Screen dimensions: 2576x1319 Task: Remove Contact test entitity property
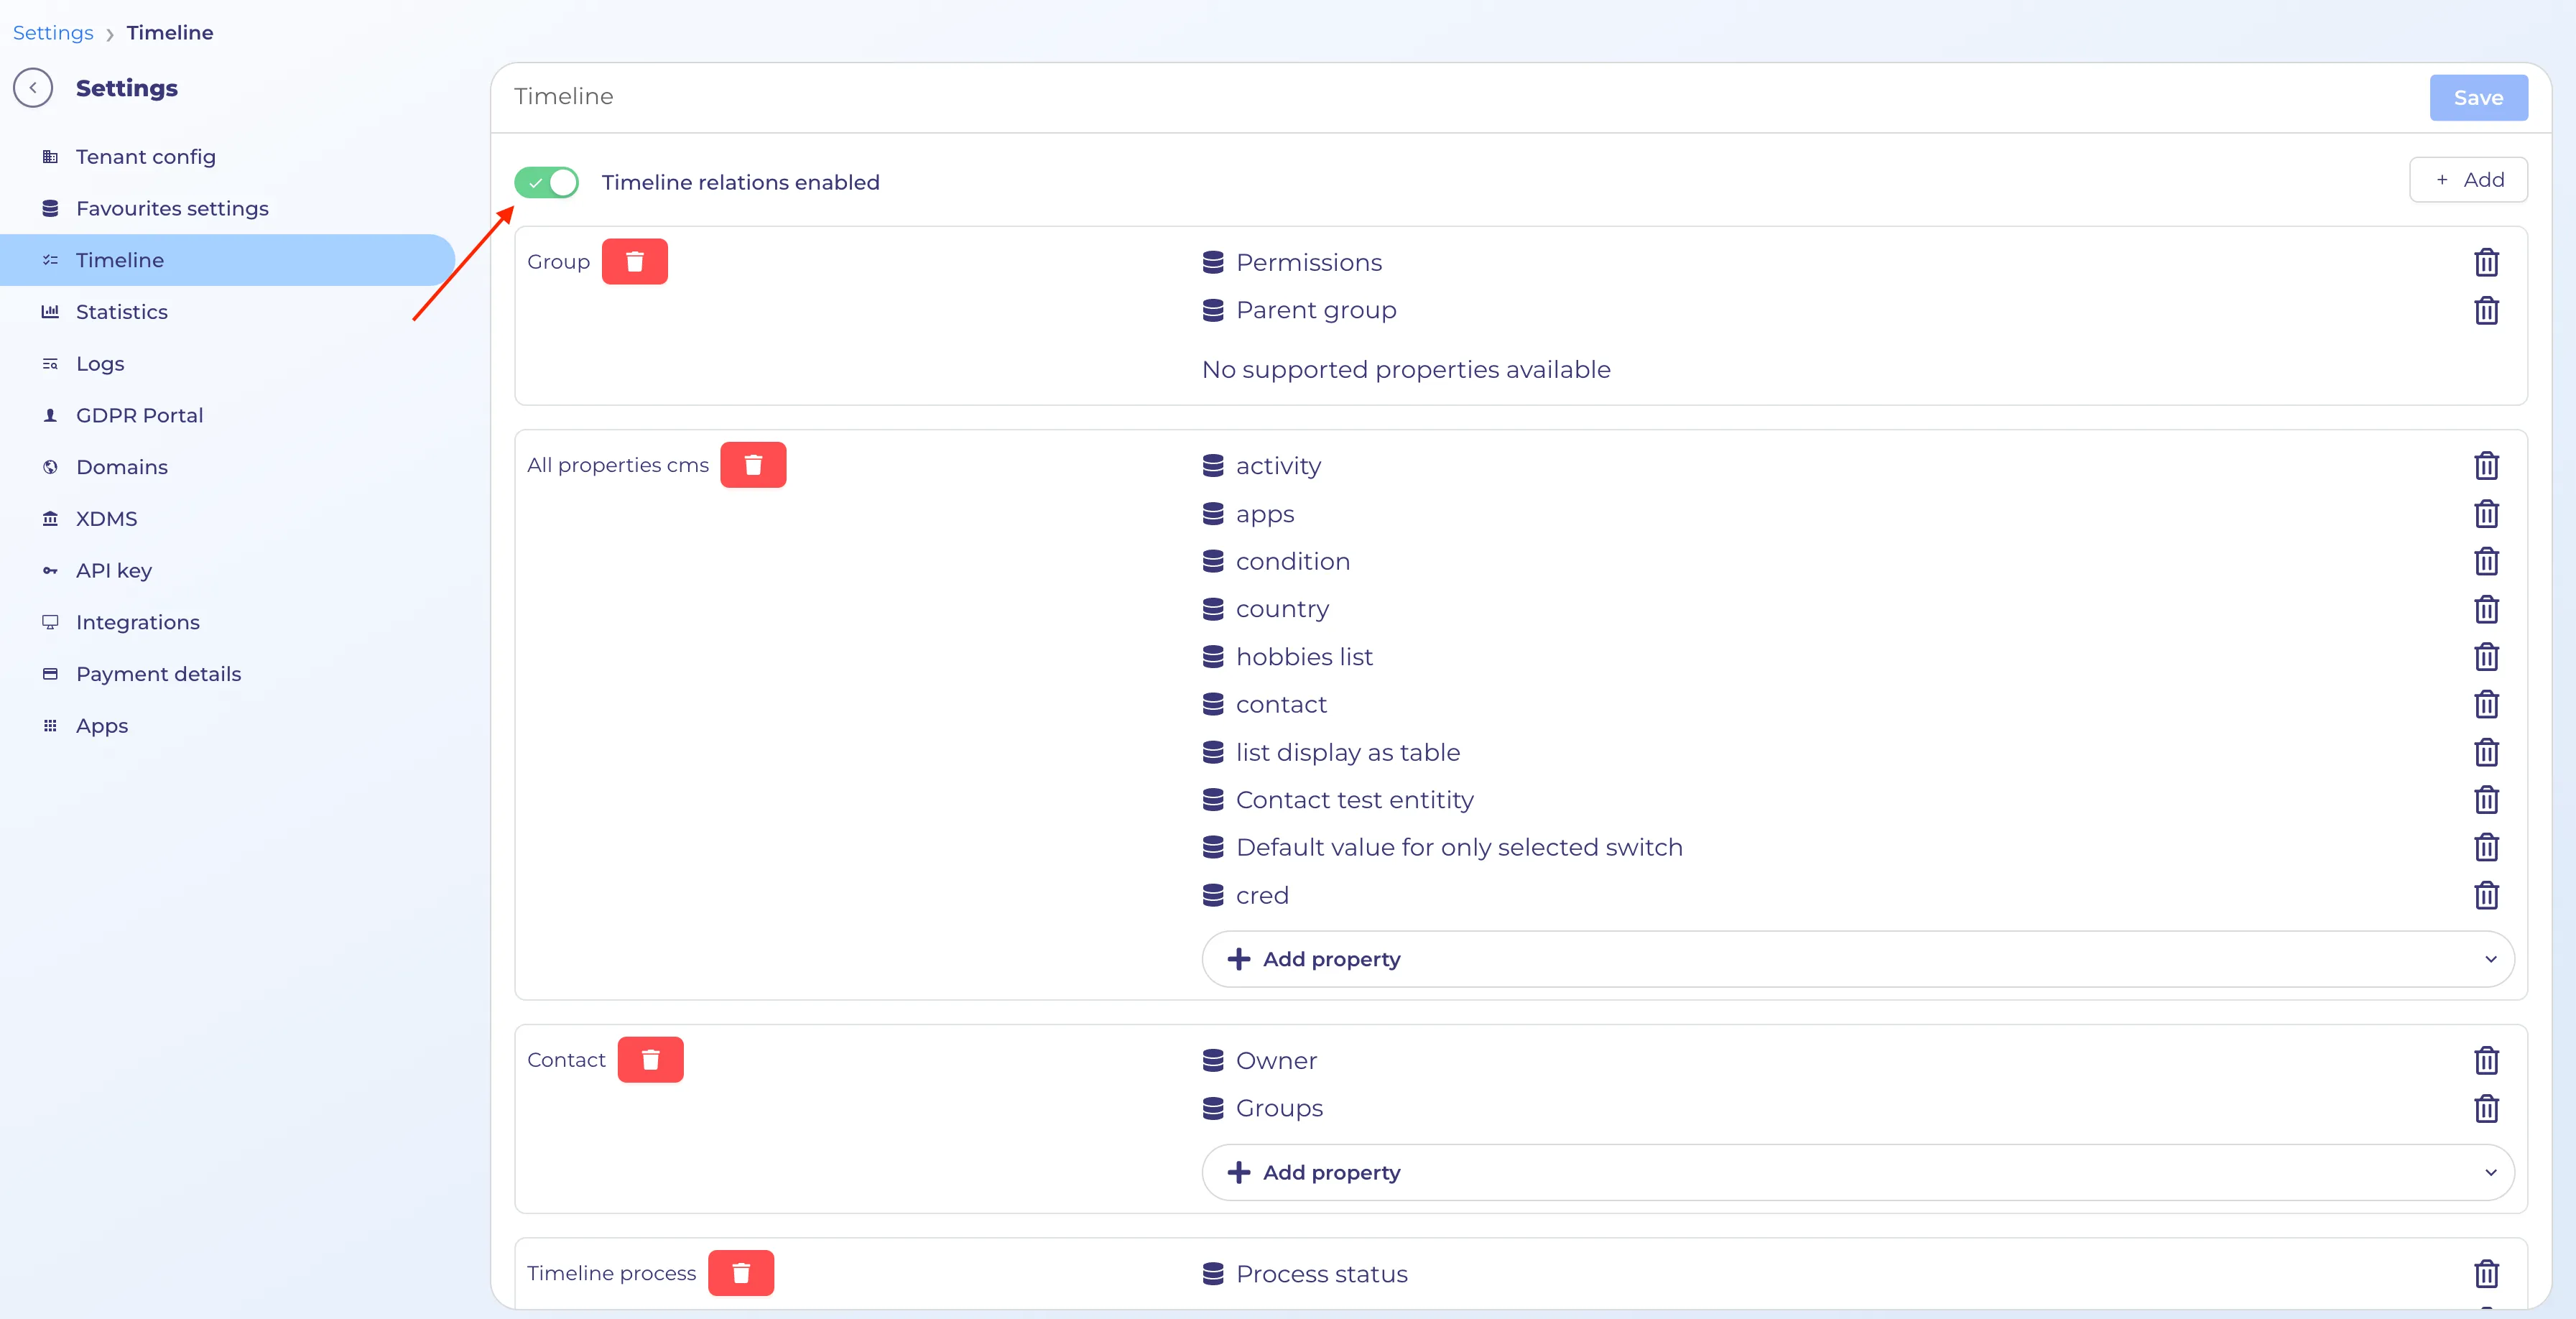point(2486,799)
